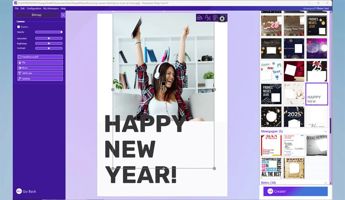Select the red curtain template

[294, 71]
